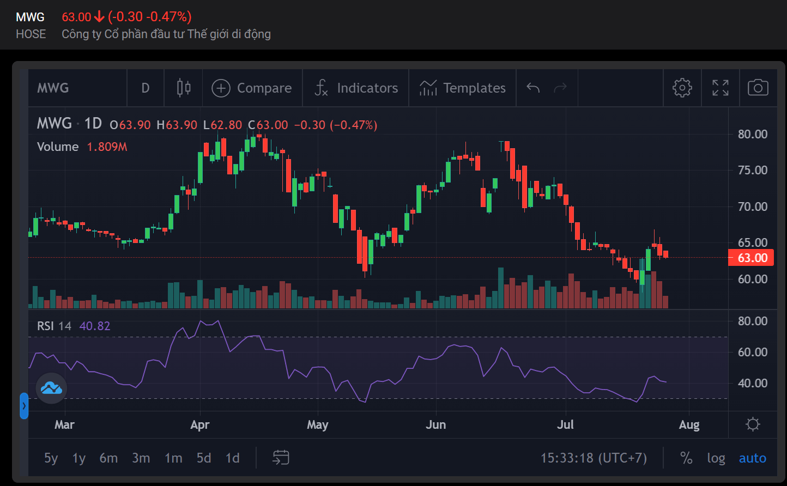Click the Volume value 1.809M
Screen dimensions: 787x486
click(107, 147)
